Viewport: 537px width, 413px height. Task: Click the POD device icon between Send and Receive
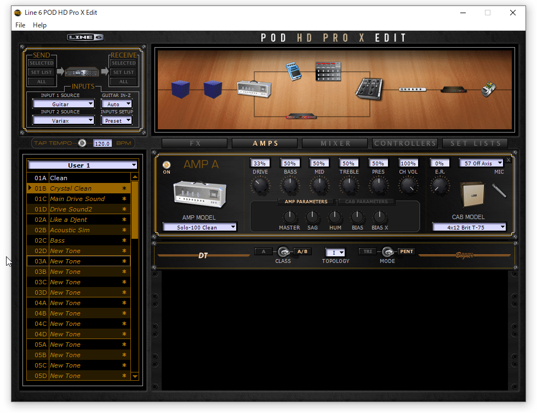click(x=82, y=72)
